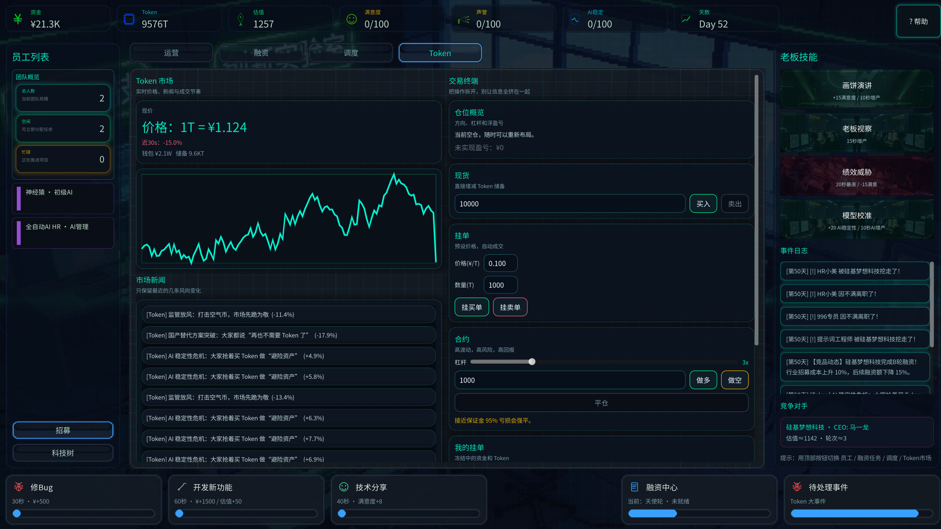This screenshot has height=529, width=941.
Task: Open the 招募 recruit button
Action: [x=63, y=430]
